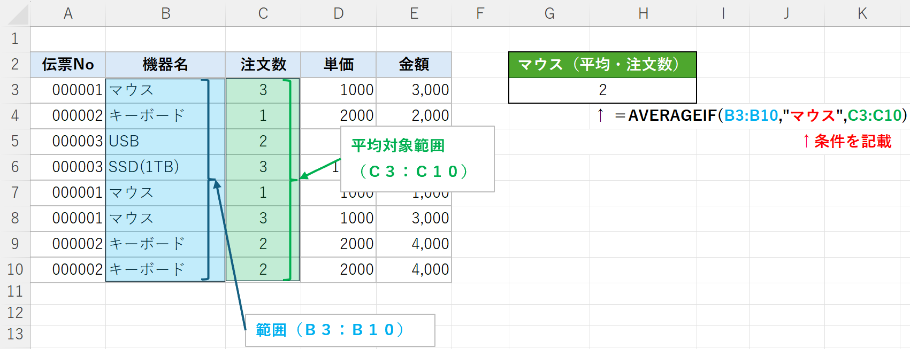
Task: Select the row 5 header
Action: 15,141
